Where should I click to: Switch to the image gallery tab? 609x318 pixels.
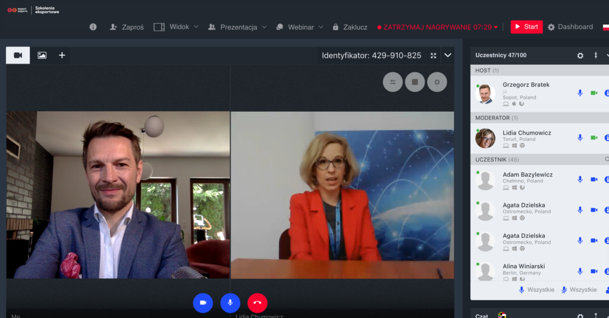point(42,55)
